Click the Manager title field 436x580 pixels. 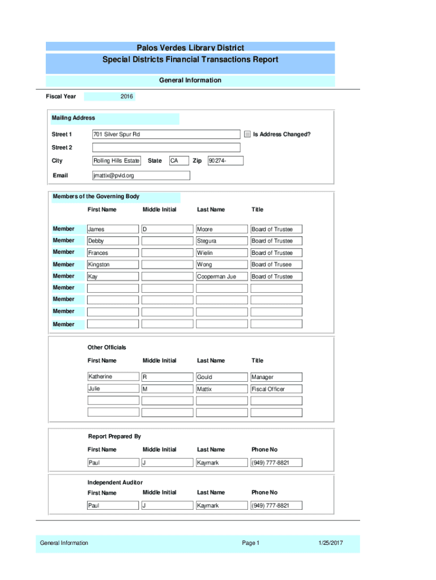click(276, 377)
